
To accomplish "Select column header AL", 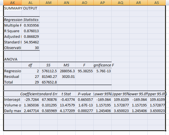I will pos(30,3).
